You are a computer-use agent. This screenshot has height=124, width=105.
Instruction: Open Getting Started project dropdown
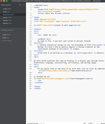(x=7, y=30)
